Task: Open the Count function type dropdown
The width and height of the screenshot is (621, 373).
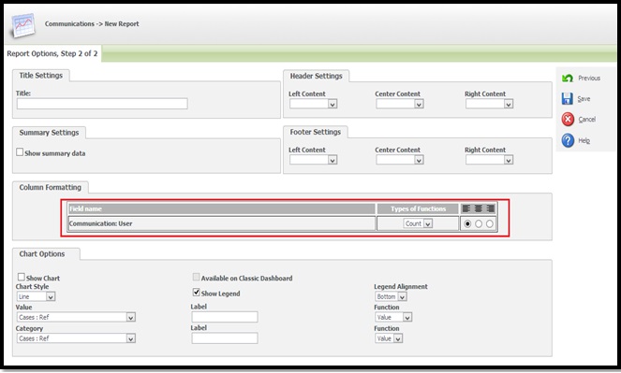Action: coord(418,223)
